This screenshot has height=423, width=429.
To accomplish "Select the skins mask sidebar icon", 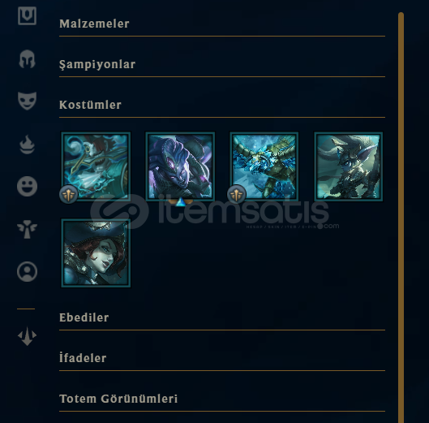I will click(x=27, y=101).
